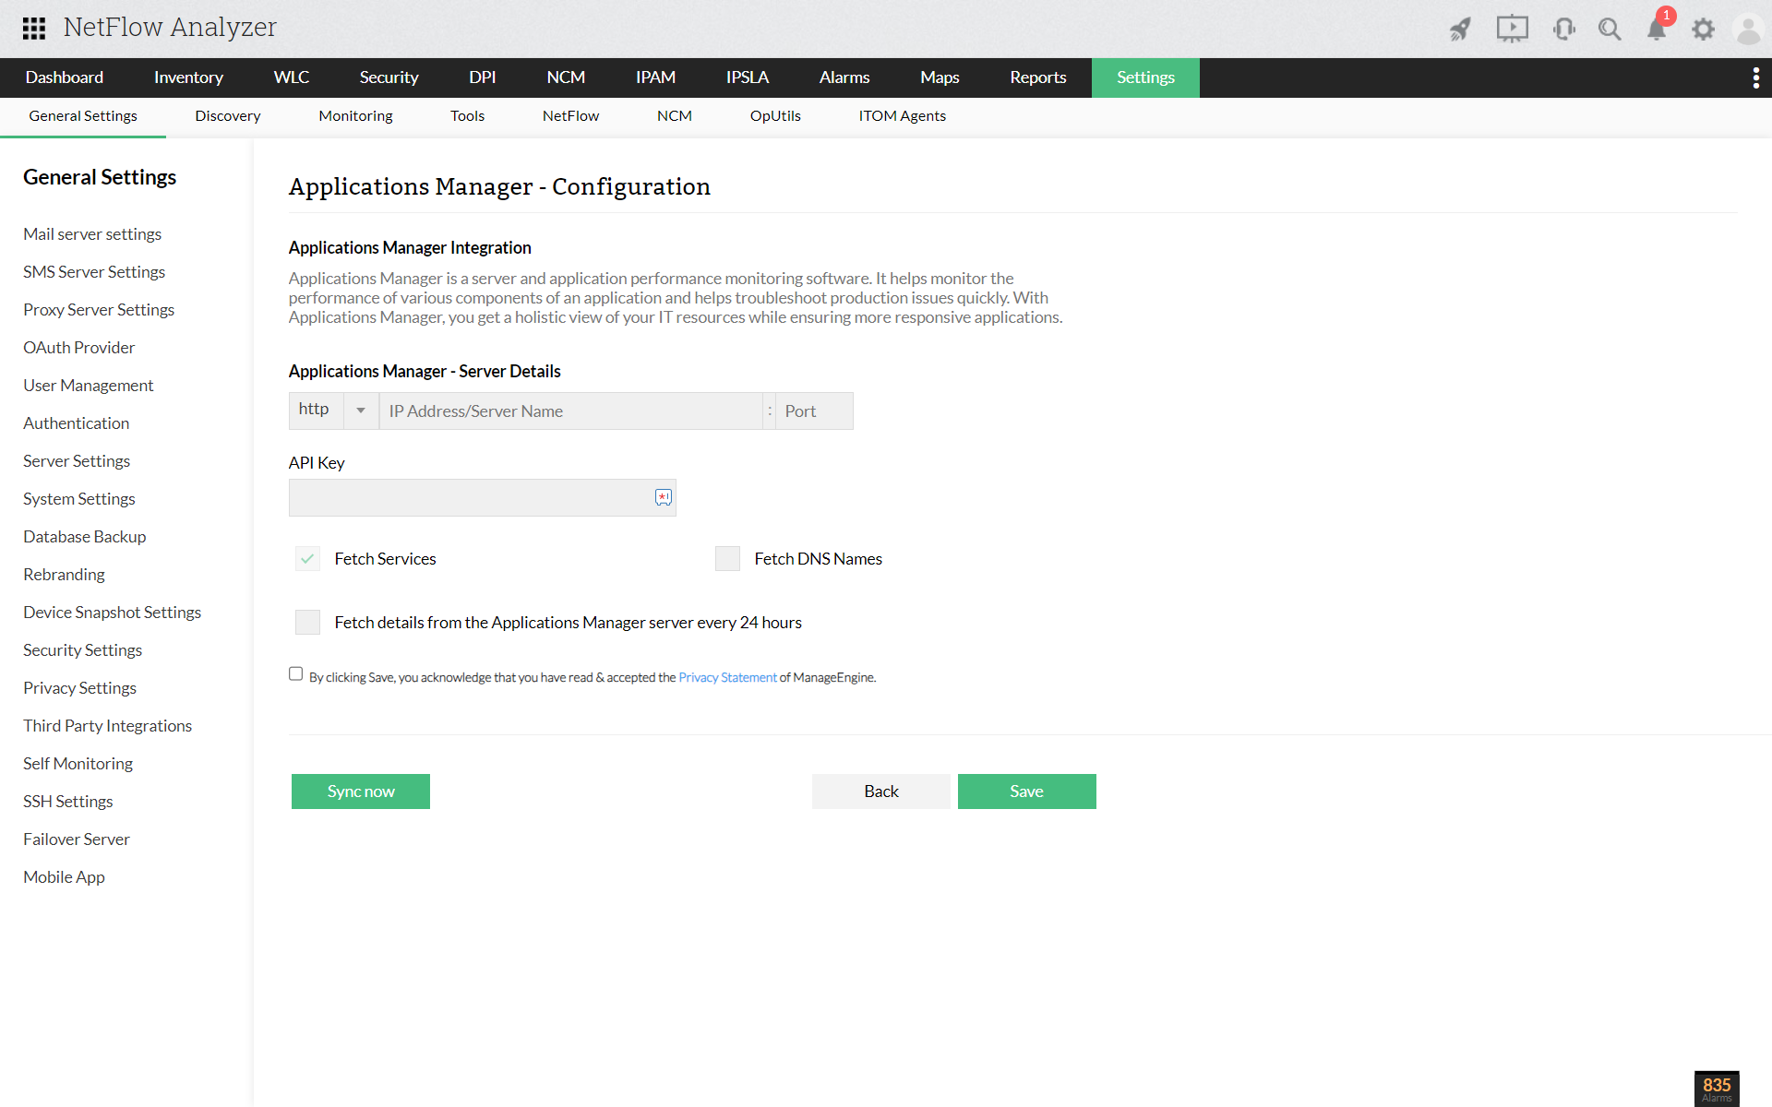Open notifications bell icon
The height and width of the screenshot is (1107, 1772).
(1657, 30)
